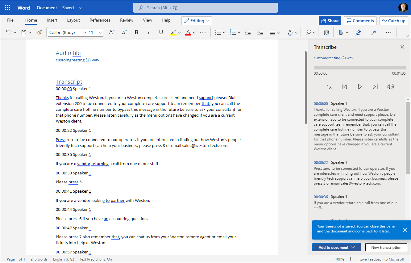This screenshot has height=263, width=411.
Task: Expand Dictate options dropdown arrow
Action: (x=347, y=32)
